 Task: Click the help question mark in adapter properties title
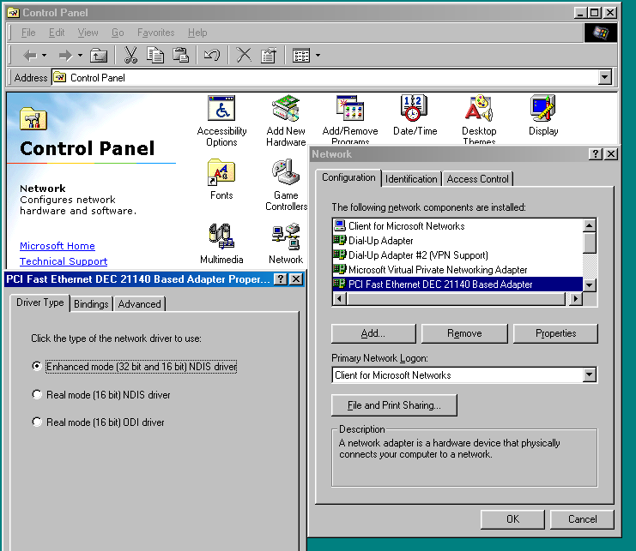click(x=281, y=279)
